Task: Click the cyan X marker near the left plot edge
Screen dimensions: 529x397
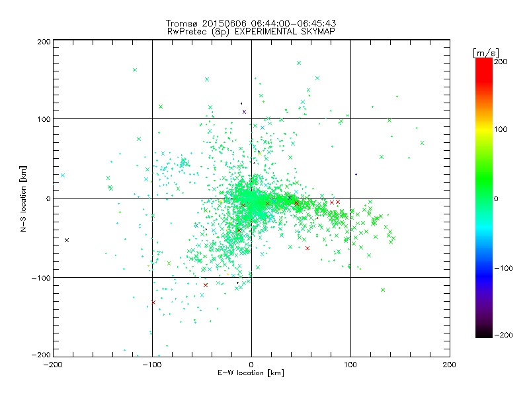Action: (63, 175)
